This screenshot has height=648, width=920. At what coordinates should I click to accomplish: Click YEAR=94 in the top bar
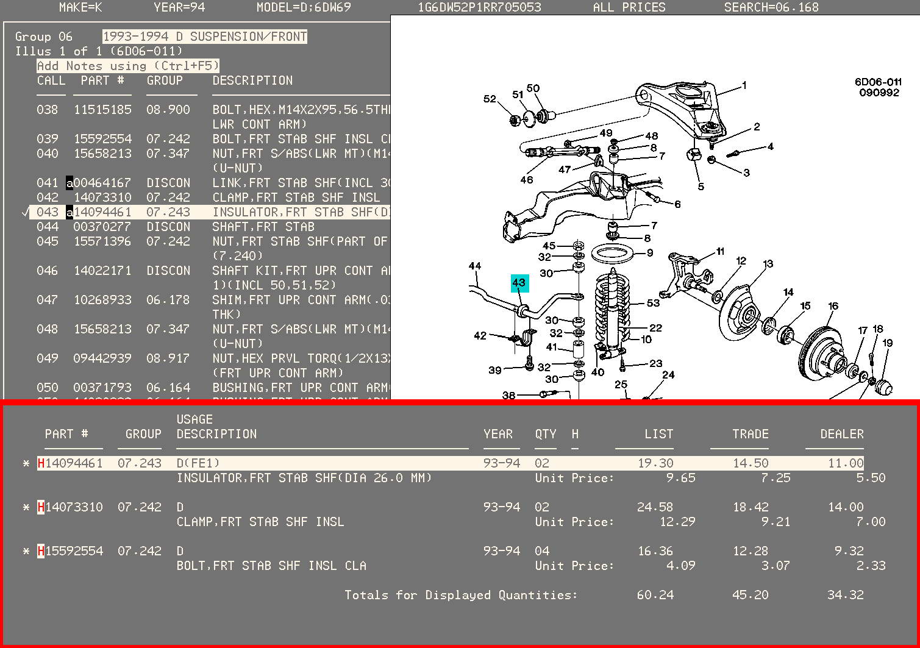(179, 7)
